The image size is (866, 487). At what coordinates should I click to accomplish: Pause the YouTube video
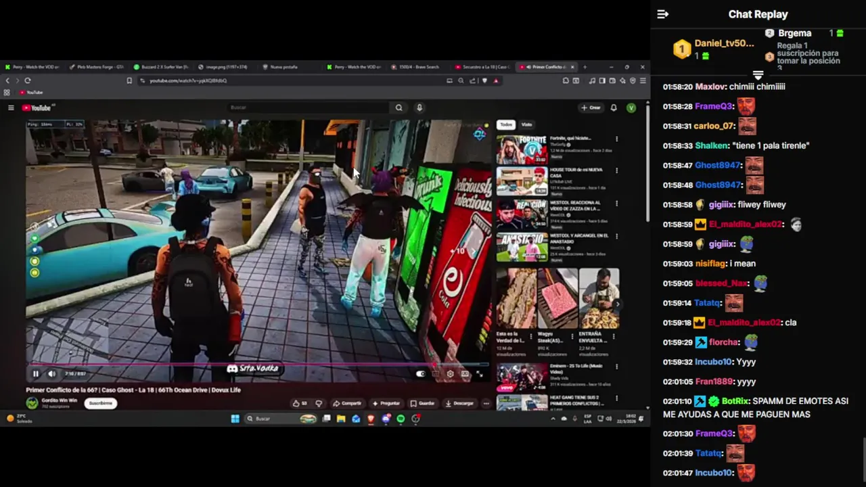(x=36, y=373)
